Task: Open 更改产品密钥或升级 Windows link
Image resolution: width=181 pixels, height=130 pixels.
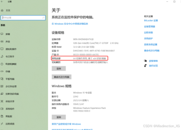Action: pos(66,124)
